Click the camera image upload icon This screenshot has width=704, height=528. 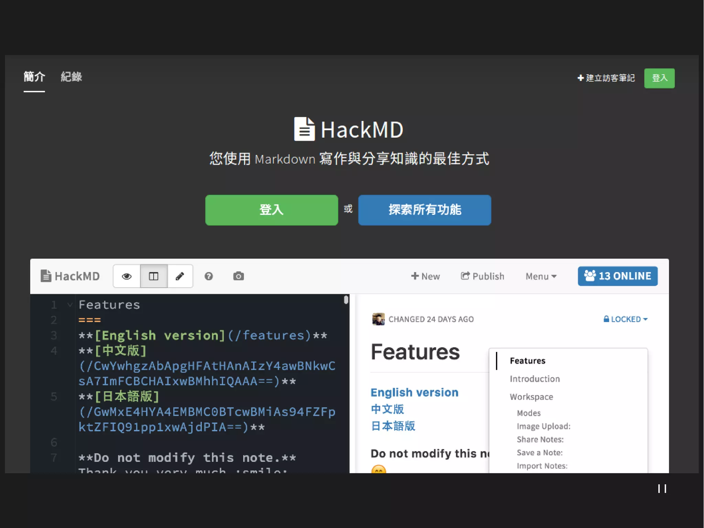coord(238,276)
